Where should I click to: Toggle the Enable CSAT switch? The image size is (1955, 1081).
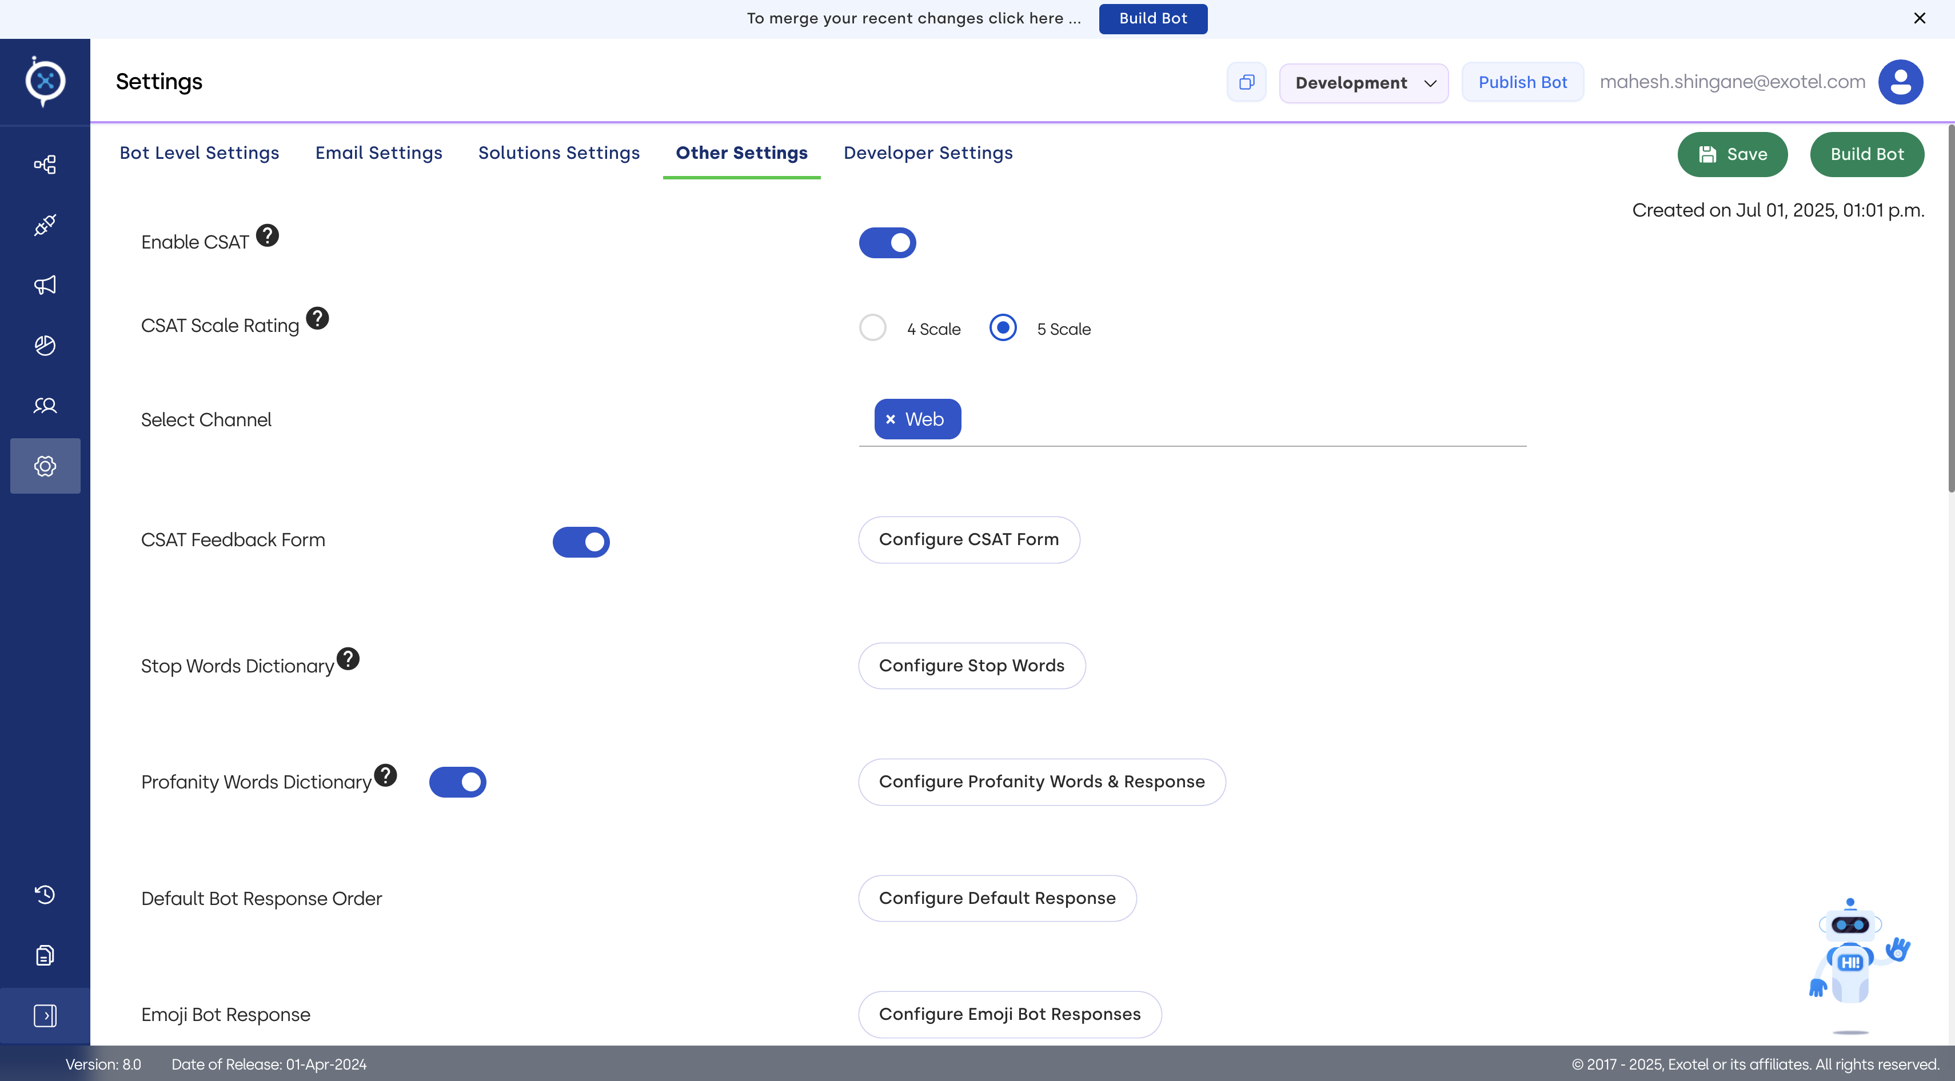point(887,243)
